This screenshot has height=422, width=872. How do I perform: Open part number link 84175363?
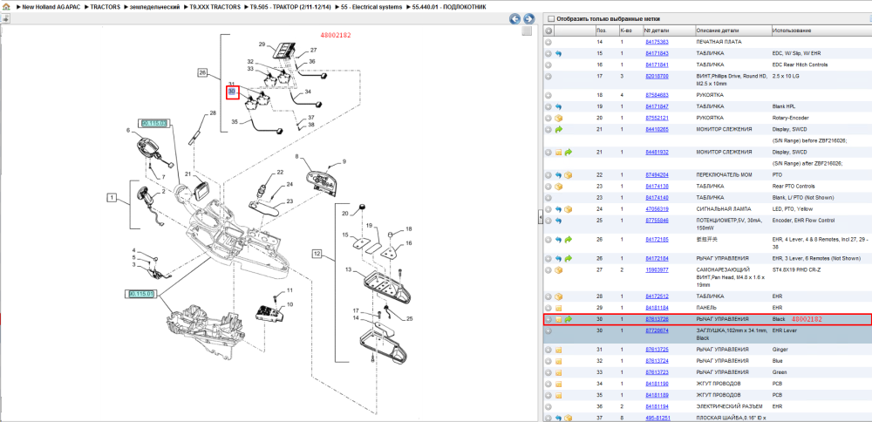(x=657, y=42)
